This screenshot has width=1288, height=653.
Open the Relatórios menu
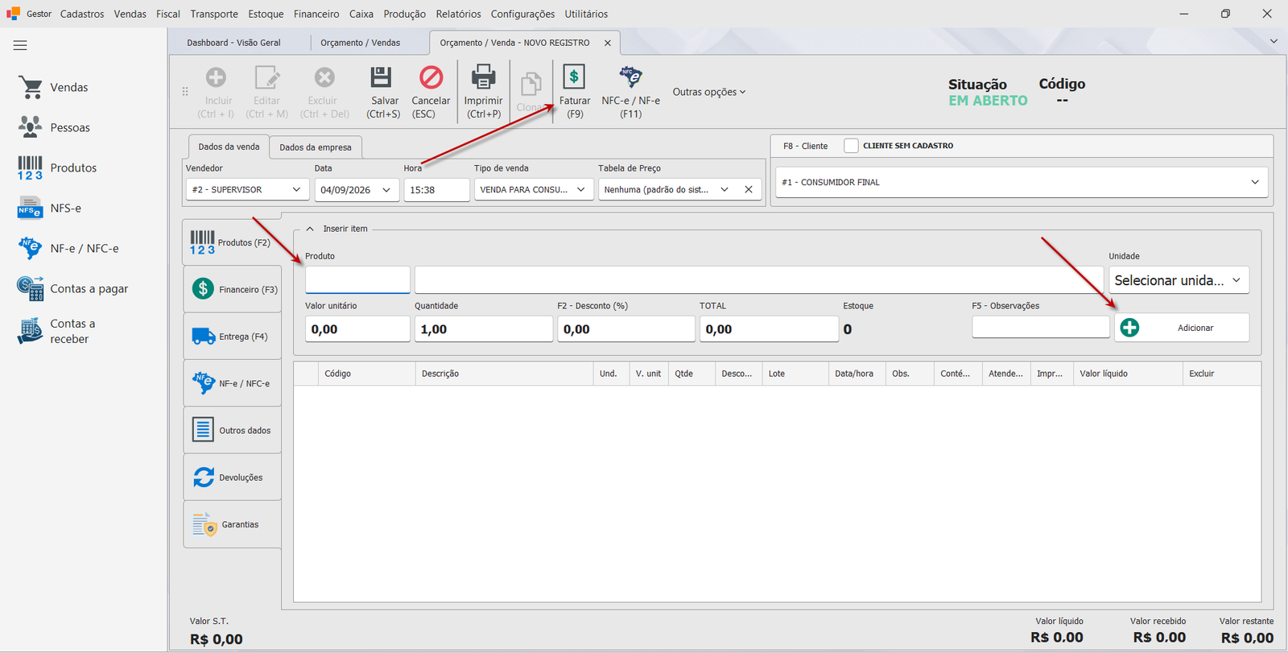tap(458, 14)
